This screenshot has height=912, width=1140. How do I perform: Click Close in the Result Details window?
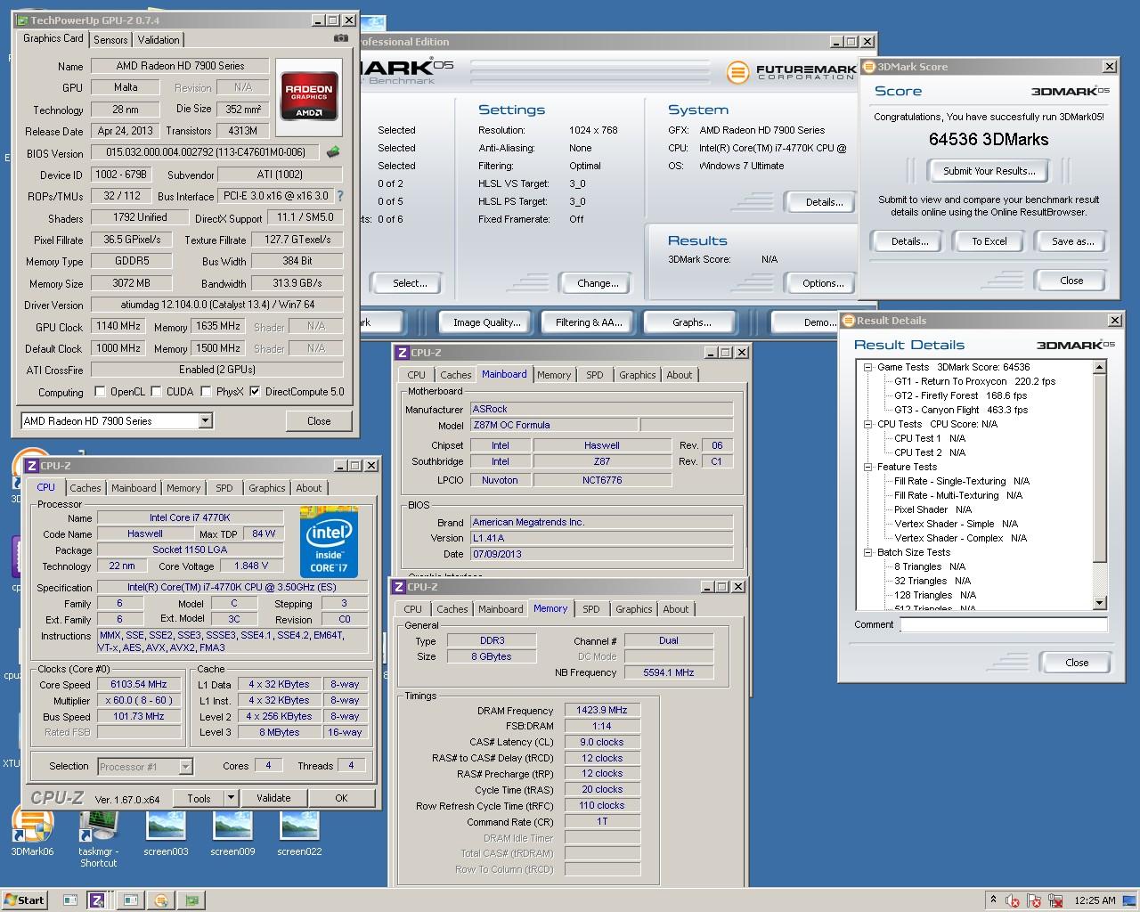[1076, 662]
